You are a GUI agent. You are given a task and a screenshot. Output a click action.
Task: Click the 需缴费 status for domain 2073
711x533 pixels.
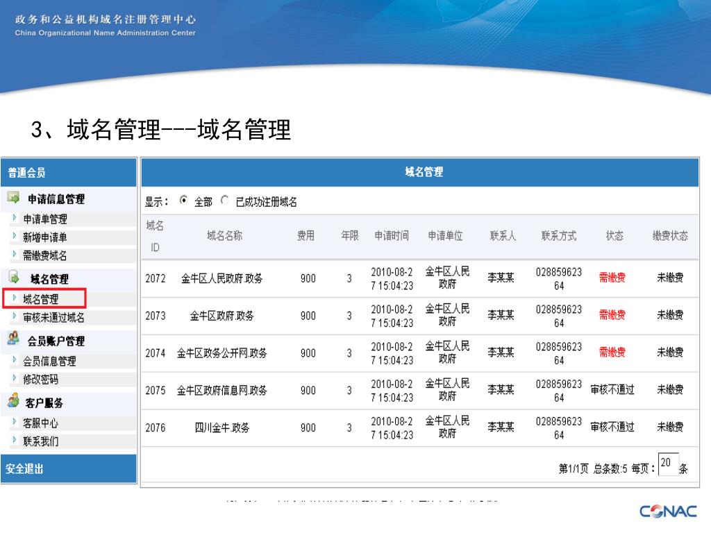612,314
